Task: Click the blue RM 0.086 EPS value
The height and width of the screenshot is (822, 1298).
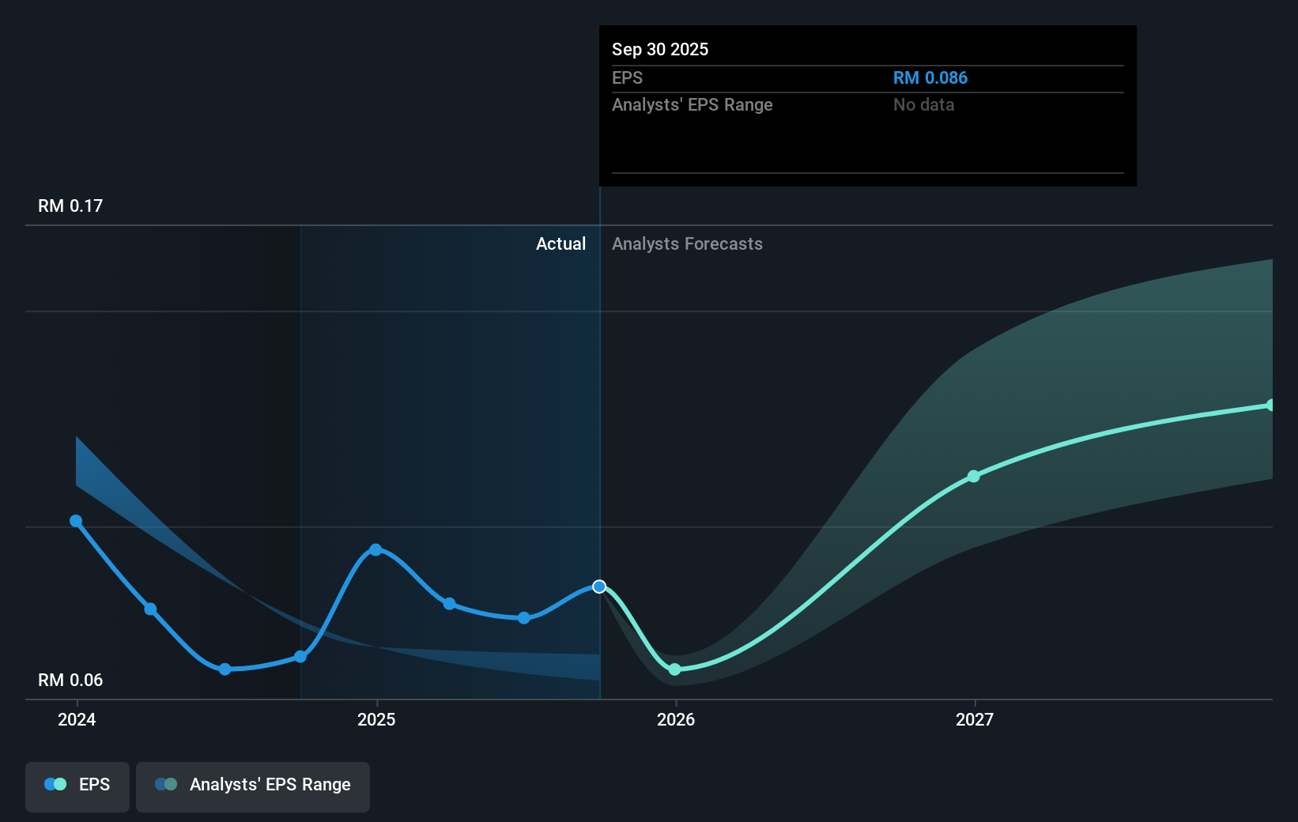Action: (930, 77)
